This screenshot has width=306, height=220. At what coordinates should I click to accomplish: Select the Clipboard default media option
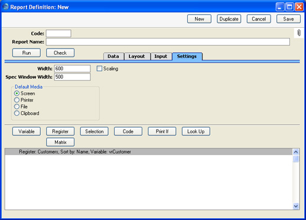(17, 114)
